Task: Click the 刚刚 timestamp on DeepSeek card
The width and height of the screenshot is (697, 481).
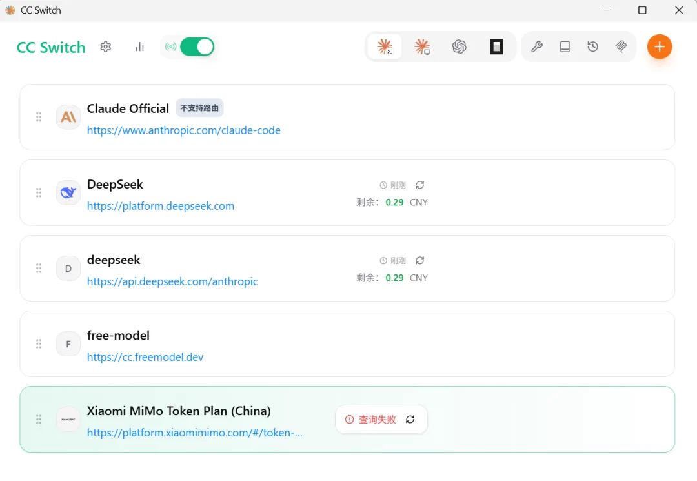Action: coord(398,185)
